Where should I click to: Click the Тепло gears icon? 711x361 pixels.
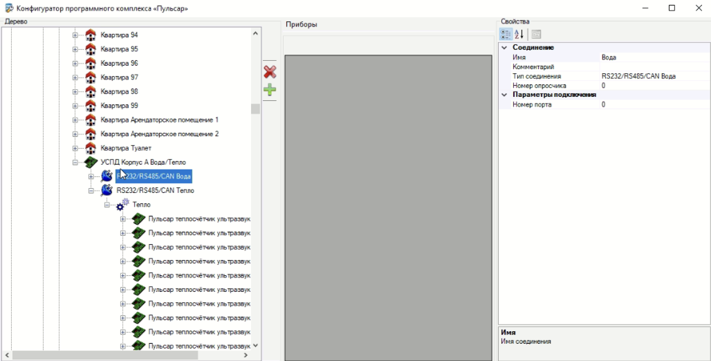pyautogui.click(x=122, y=205)
